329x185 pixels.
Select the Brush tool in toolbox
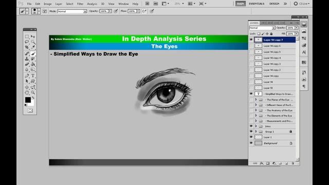coord(33,53)
